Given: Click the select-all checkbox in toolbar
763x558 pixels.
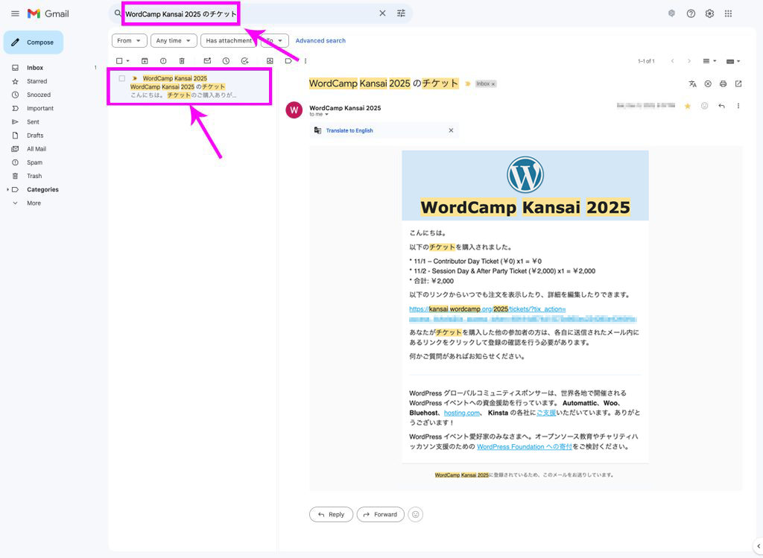Looking at the screenshot, I should [119, 60].
